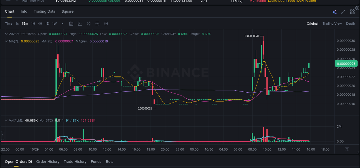Open the extra time intervals dropdown arrow
Image resolution: width=360 pixels, height=168 pixels.
tap(62, 24)
